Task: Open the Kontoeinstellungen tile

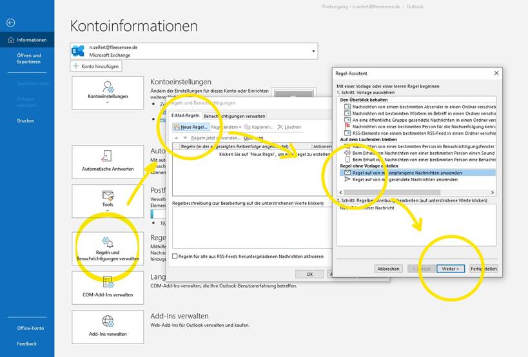Action: 108,93
